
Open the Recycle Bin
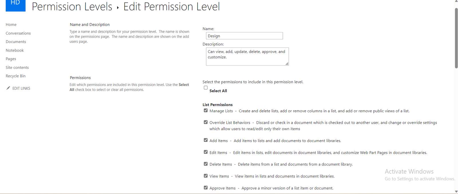15,76
